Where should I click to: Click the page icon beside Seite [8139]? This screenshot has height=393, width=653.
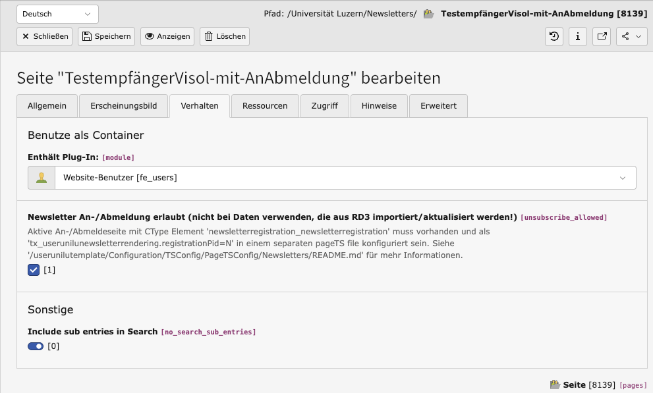coord(555,384)
